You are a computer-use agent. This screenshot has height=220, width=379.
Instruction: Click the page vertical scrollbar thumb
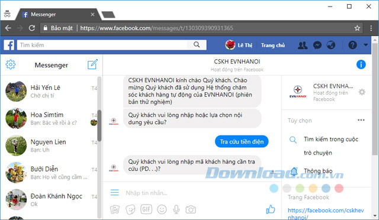tap(375, 99)
